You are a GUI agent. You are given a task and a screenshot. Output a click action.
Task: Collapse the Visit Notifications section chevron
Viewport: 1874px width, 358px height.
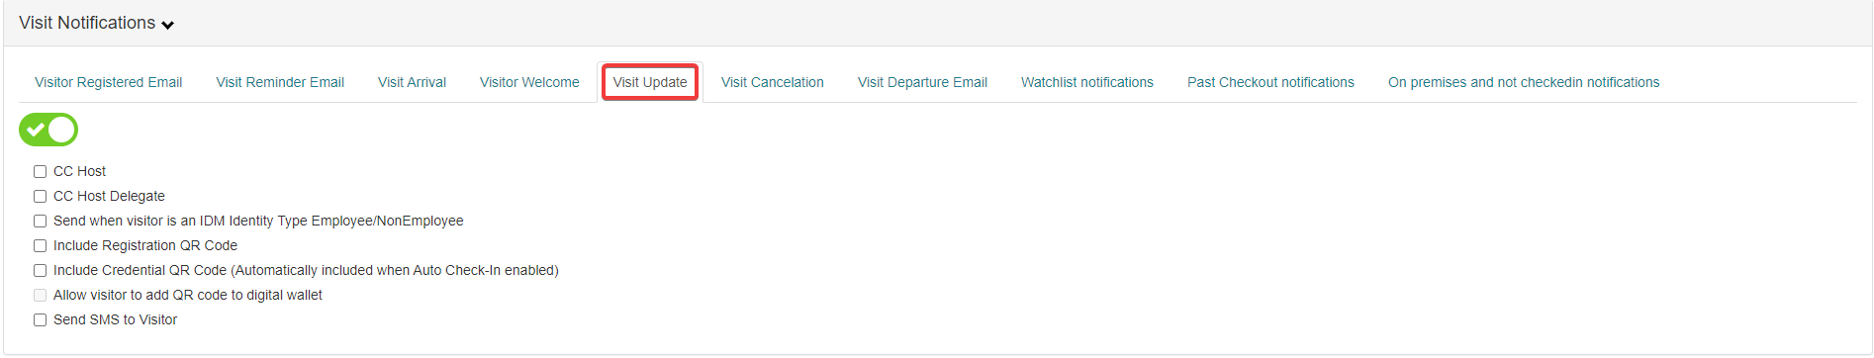click(x=168, y=25)
